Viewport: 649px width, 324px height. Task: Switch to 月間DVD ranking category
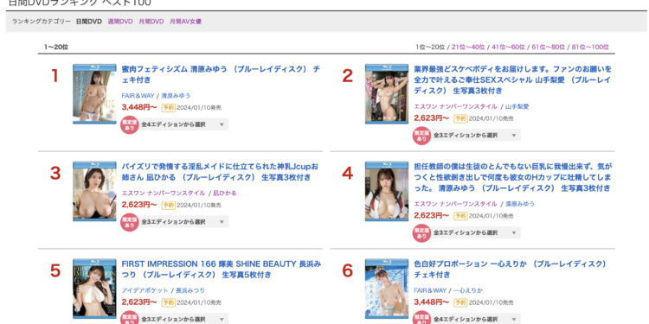[x=151, y=22]
